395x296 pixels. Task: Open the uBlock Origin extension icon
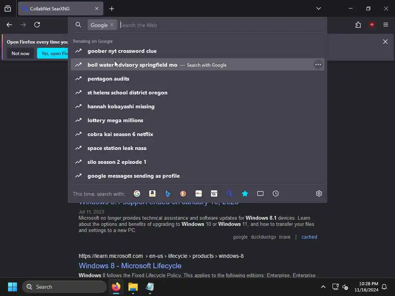[x=372, y=25]
